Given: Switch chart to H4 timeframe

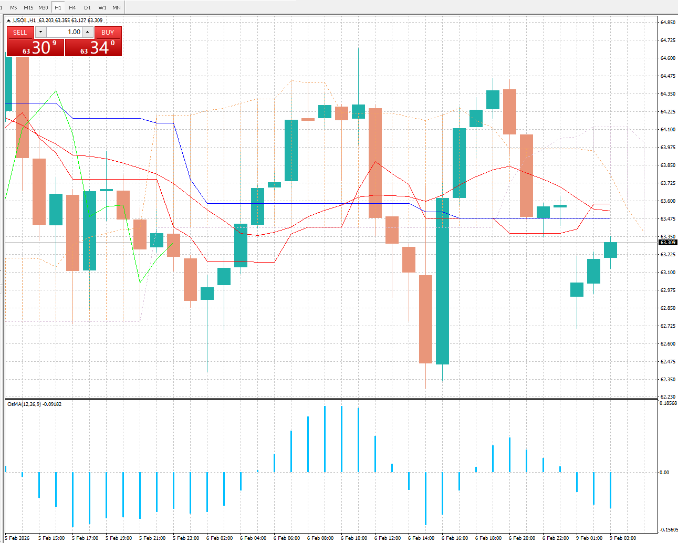Looking at the screenshot, I should (x=72, y=7).
